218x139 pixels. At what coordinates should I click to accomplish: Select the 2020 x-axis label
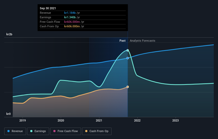pos(61,120)
